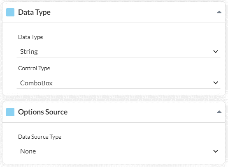Collapse the Data Type section using its triangle
Viewport: 228px width, 167px height.
tap(219, 12)
